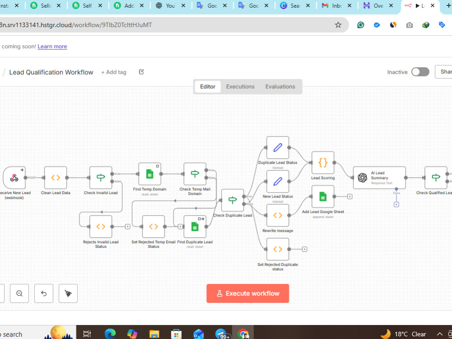Select the New Lead Status edit node
Image resolution: width=452 pixels, height=339 pixels.
point(278,181)
